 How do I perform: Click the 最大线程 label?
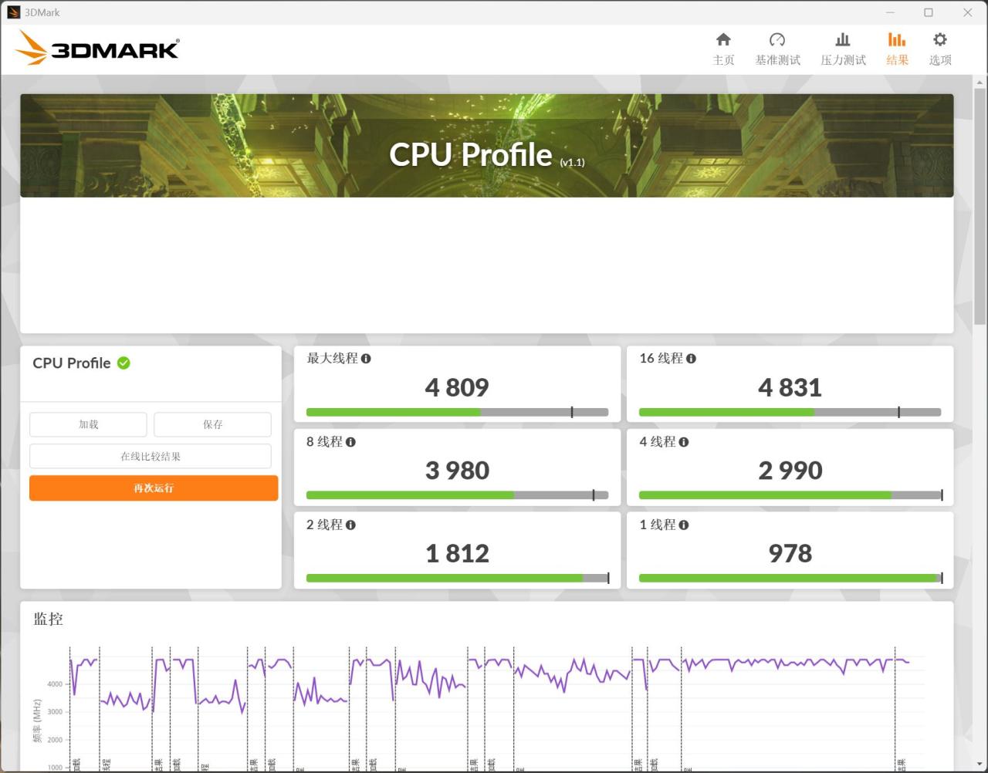(x=333, y=359)
